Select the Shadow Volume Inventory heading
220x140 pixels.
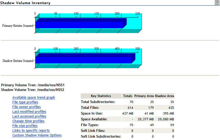click(25, 3)
